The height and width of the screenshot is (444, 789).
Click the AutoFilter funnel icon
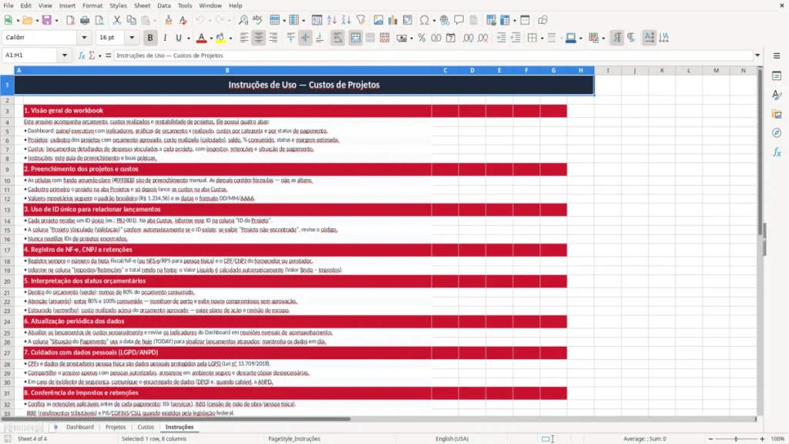[361, 20]
